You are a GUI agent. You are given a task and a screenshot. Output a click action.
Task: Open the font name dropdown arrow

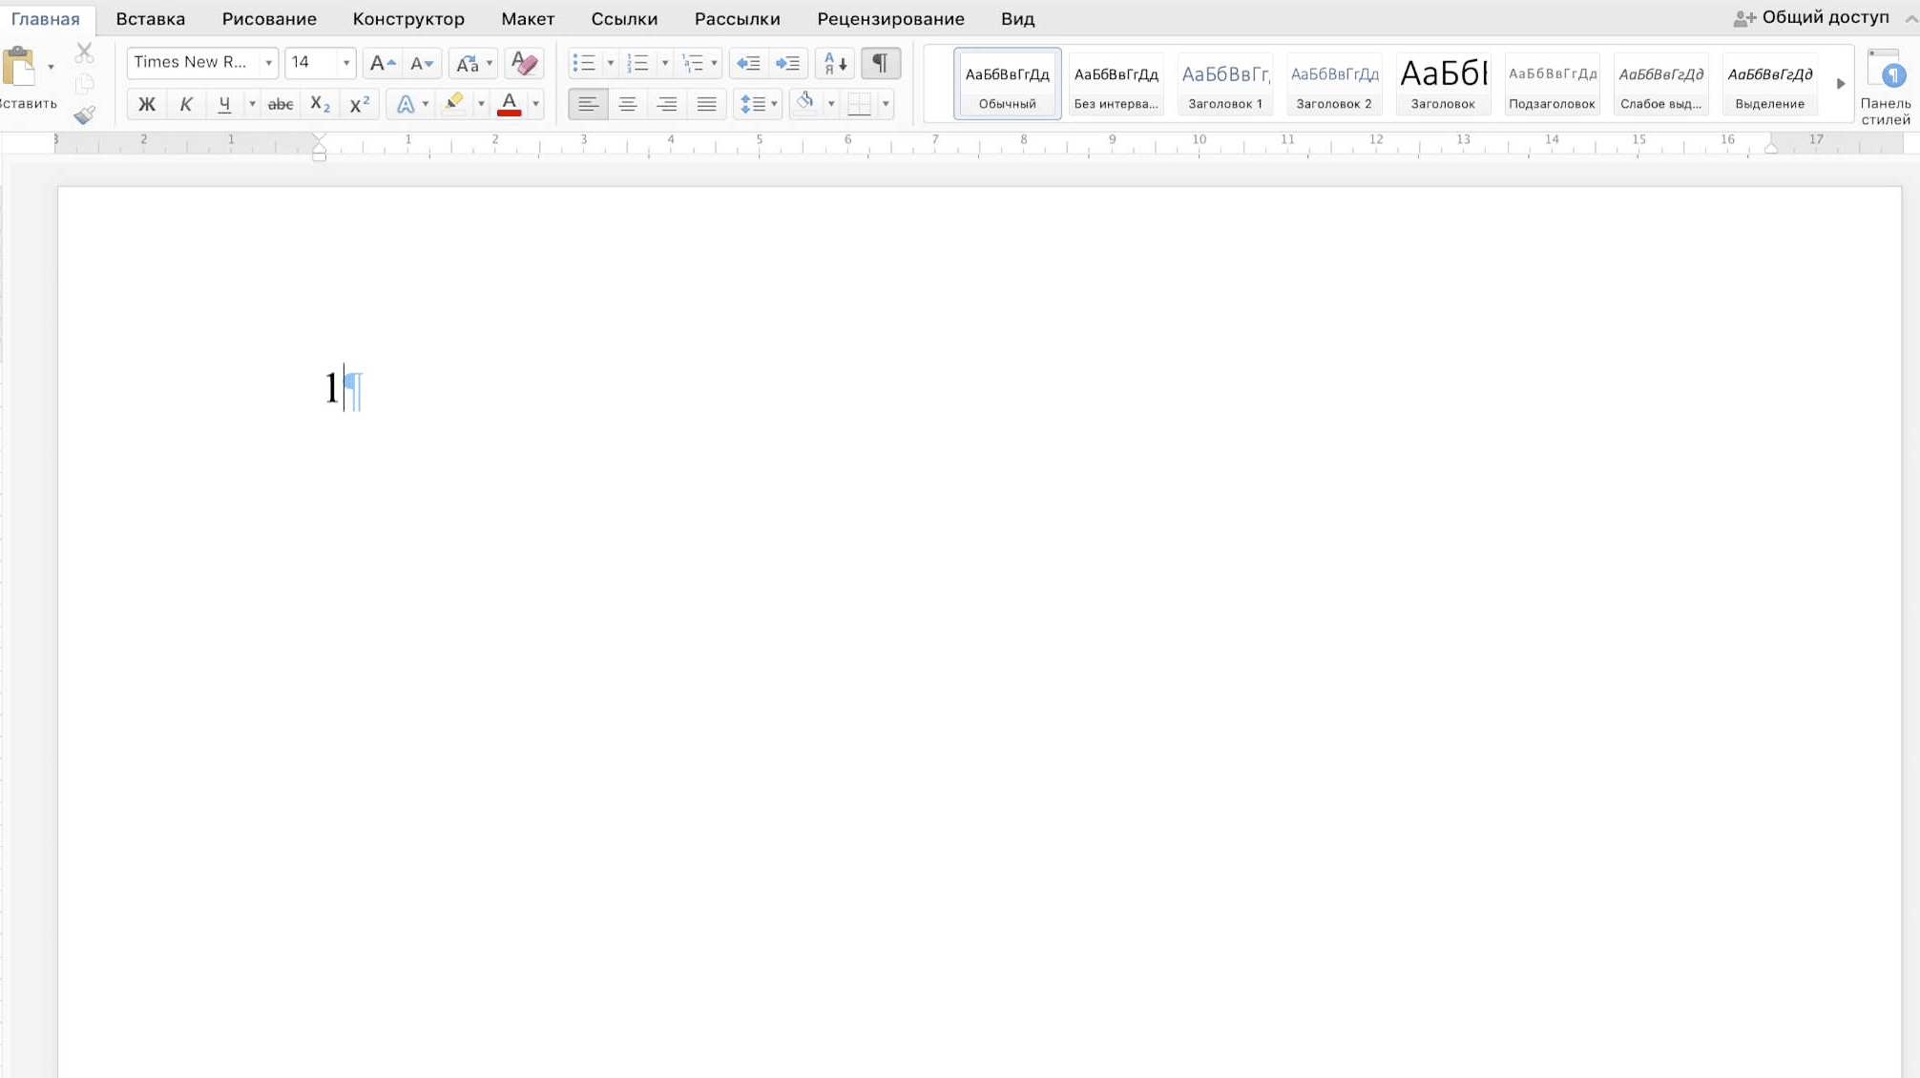pos(268,63)
